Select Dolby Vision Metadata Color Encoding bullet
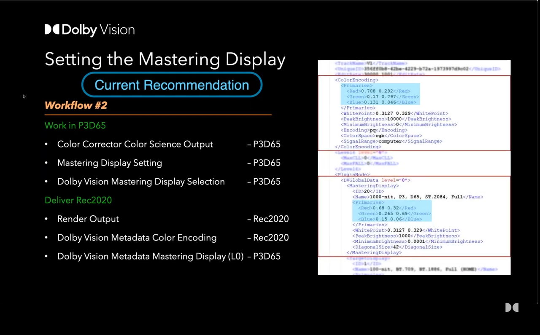Image resolution: width=540 pixels, height=335 pixels. (137, 238)
